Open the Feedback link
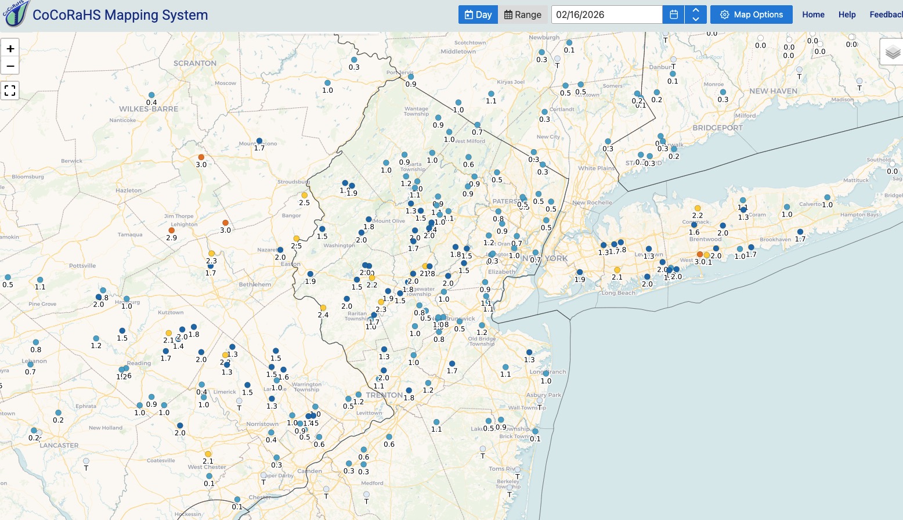Viewport: 903px width, 520px height. 886,15
